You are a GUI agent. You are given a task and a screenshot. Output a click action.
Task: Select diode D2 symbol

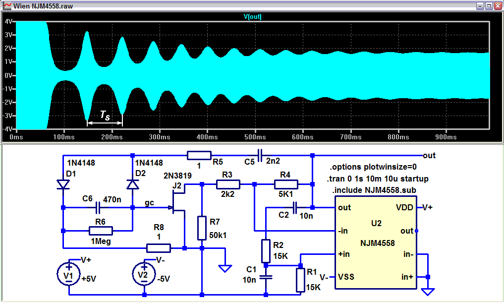132,184
